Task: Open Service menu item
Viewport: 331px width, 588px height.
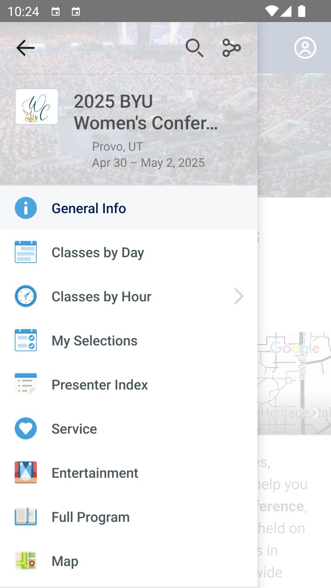Action: coord(129,429)
